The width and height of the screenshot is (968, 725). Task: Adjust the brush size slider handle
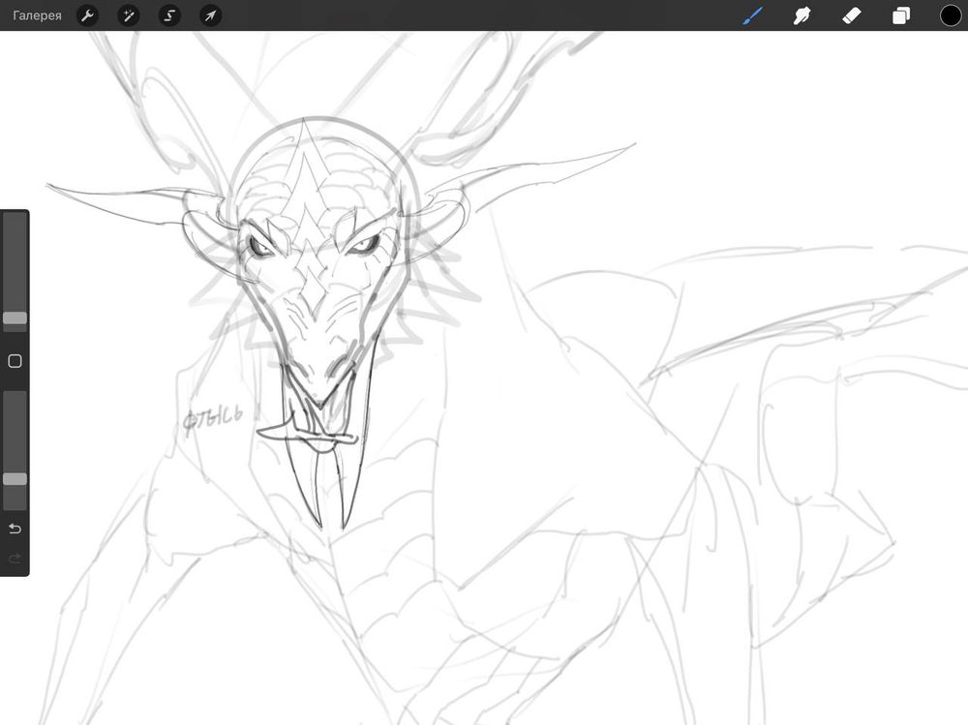15,318
